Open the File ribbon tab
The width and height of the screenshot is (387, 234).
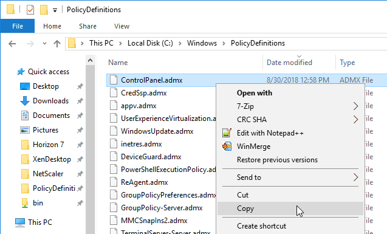coord(18,26)
